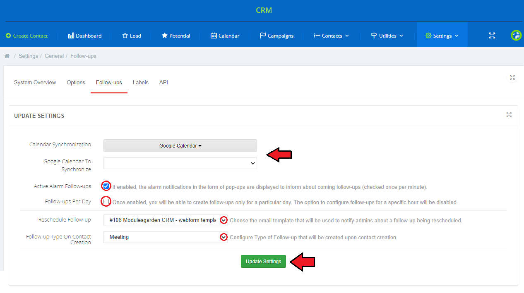Click the round user avatar icon

click(516, 36)
